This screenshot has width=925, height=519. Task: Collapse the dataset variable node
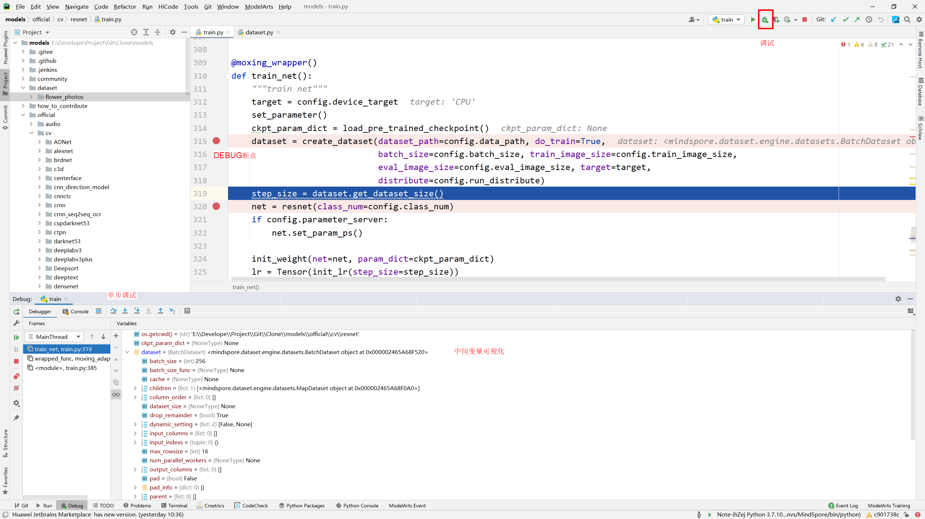pyautogui.click(x=127, y=352)
